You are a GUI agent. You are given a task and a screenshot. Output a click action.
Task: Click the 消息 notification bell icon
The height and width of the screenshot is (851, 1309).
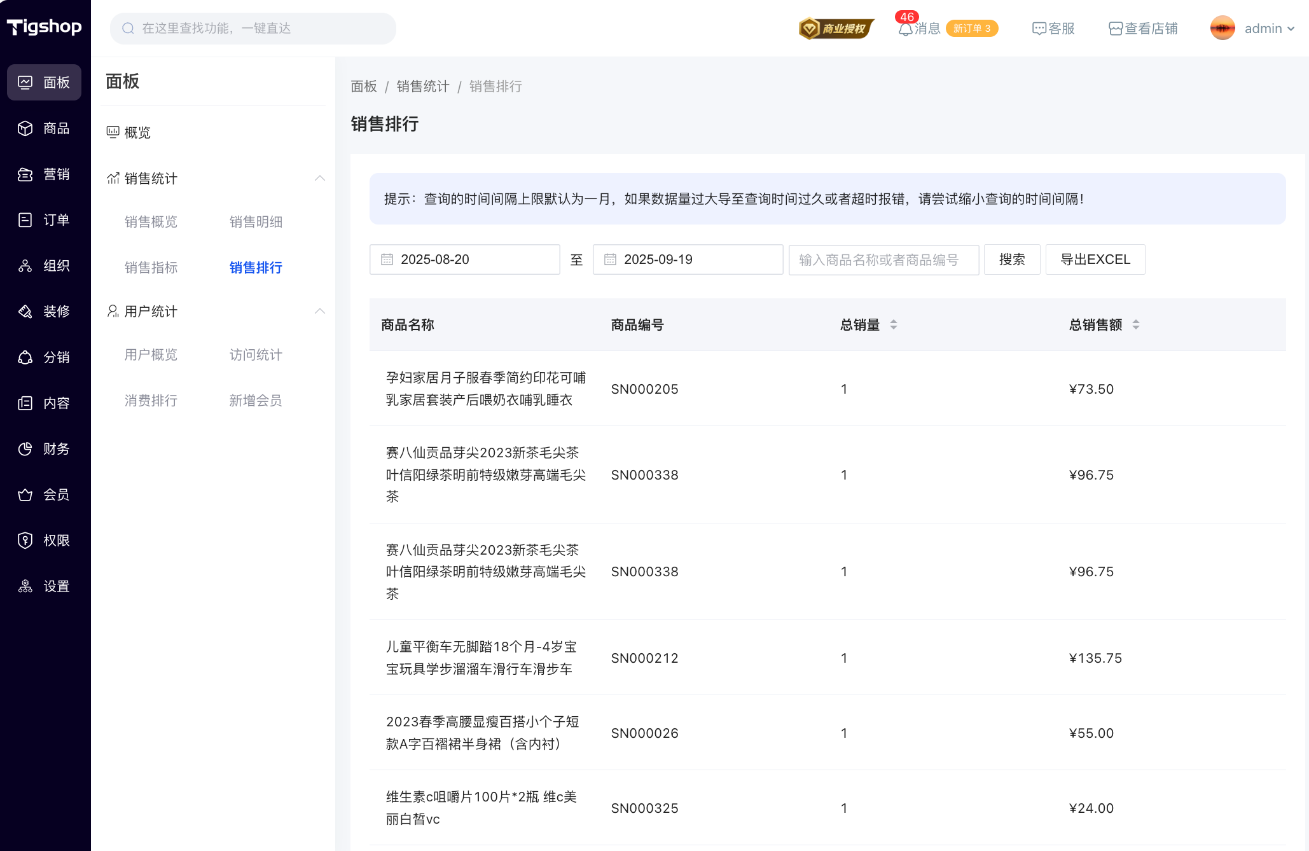point(905,29)
